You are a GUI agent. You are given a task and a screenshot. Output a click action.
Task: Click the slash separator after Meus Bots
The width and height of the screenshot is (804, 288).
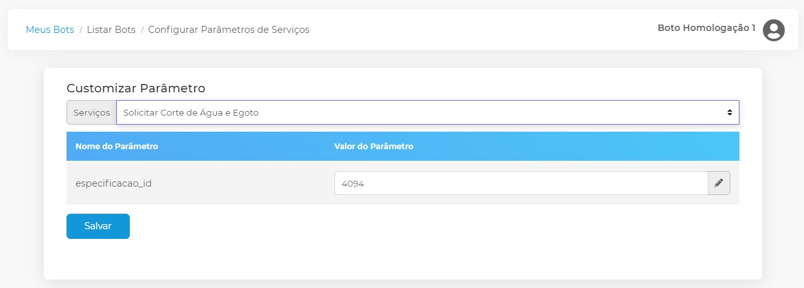click(81, 30)
